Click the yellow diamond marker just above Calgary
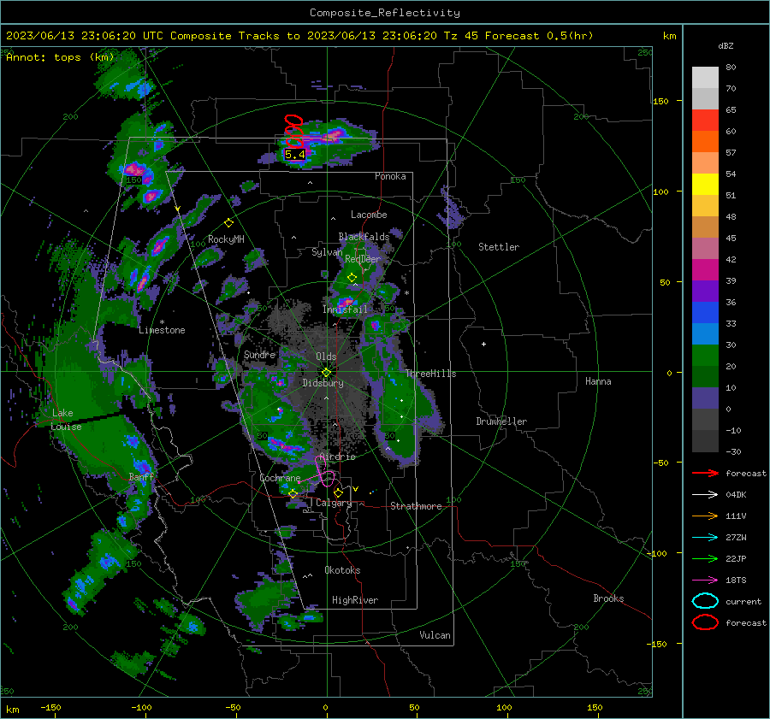Screen dimensions: 770x719 click(338, 492)
